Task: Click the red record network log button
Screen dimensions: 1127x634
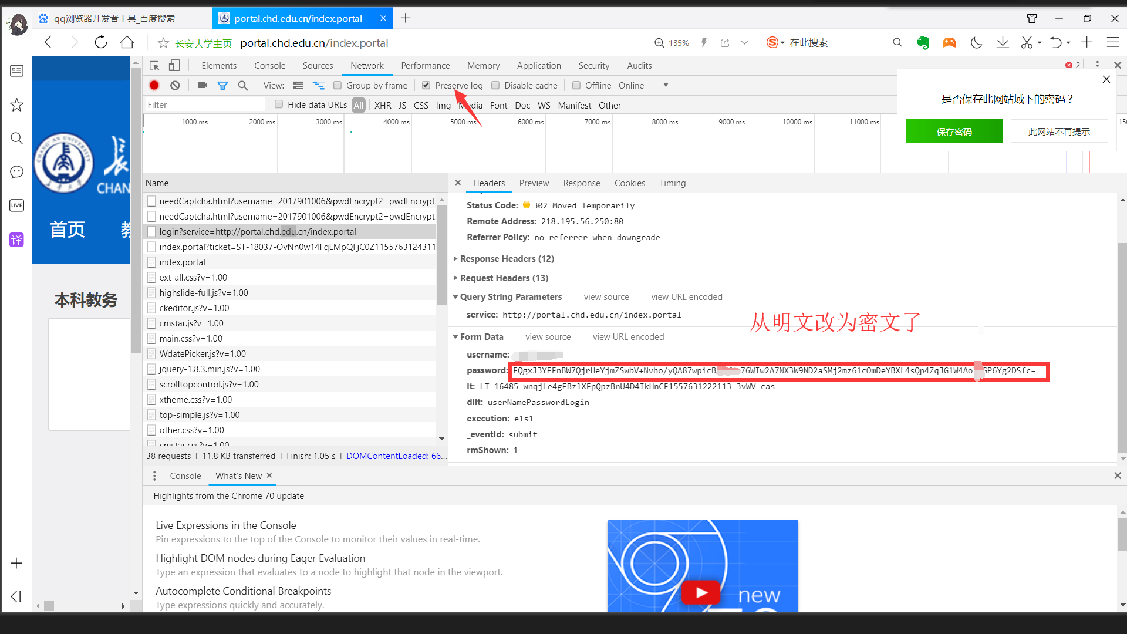Action: [154, 85]
